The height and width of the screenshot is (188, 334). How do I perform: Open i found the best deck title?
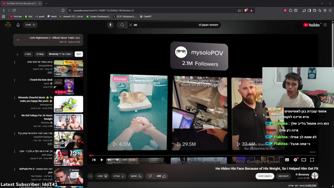41,80
